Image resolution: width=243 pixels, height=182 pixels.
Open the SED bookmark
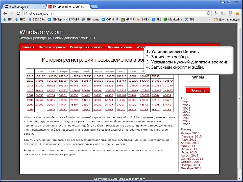[8, 19]
